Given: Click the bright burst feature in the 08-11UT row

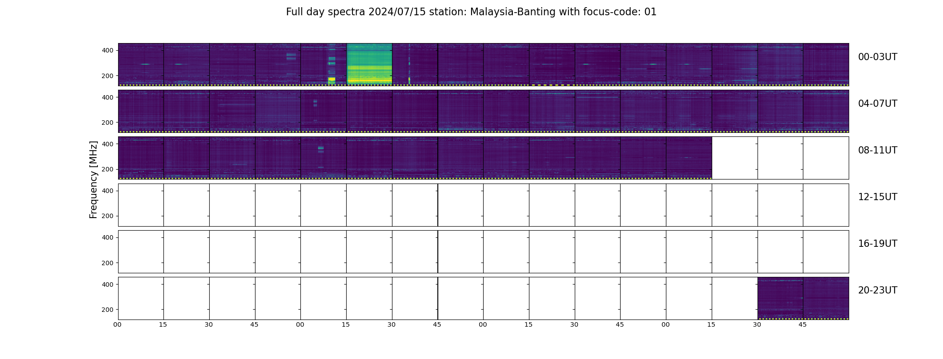Looking at the screenshot, I should pos(321,149).
